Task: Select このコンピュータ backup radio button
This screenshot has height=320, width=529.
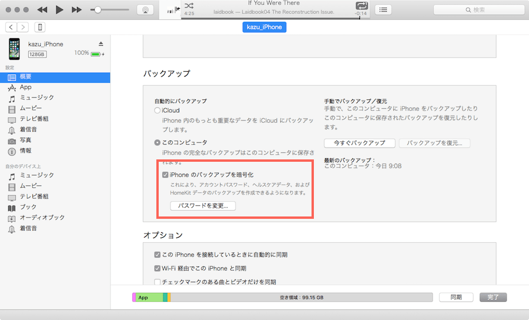Action: pos(157,142)
